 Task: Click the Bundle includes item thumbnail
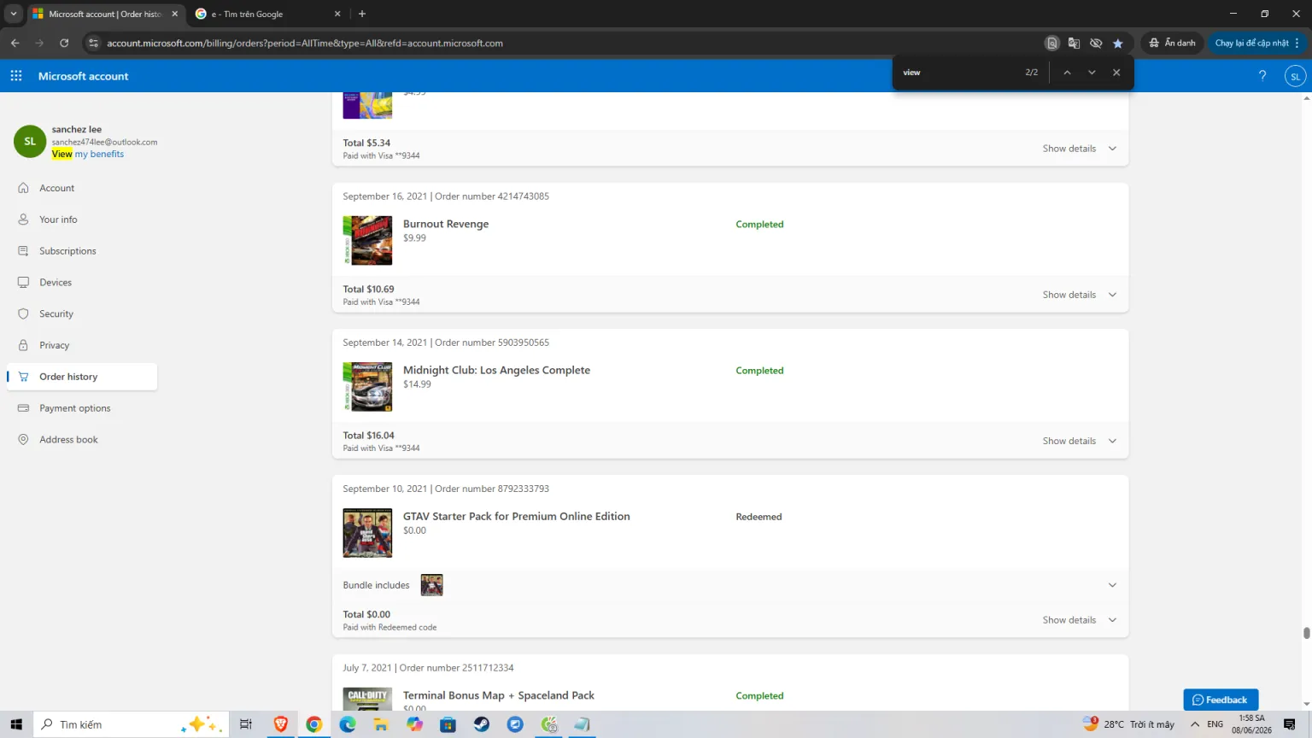pos(431,585)
